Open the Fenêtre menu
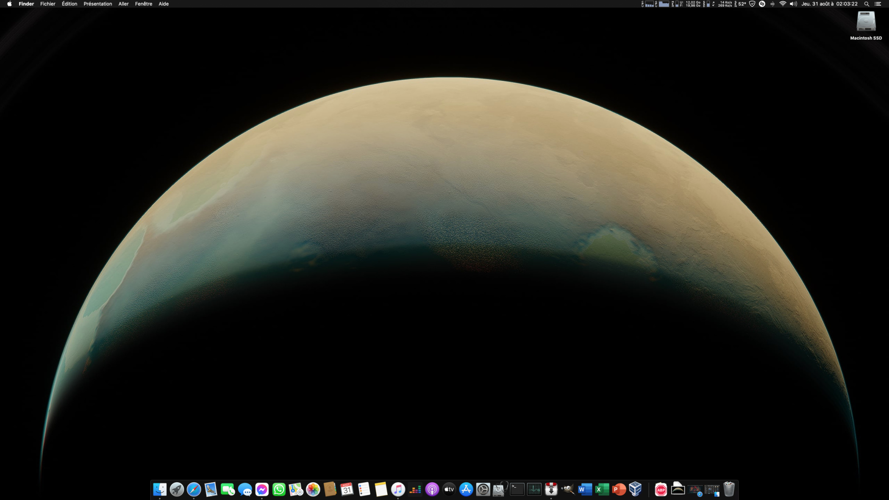 tap(144, 4)
